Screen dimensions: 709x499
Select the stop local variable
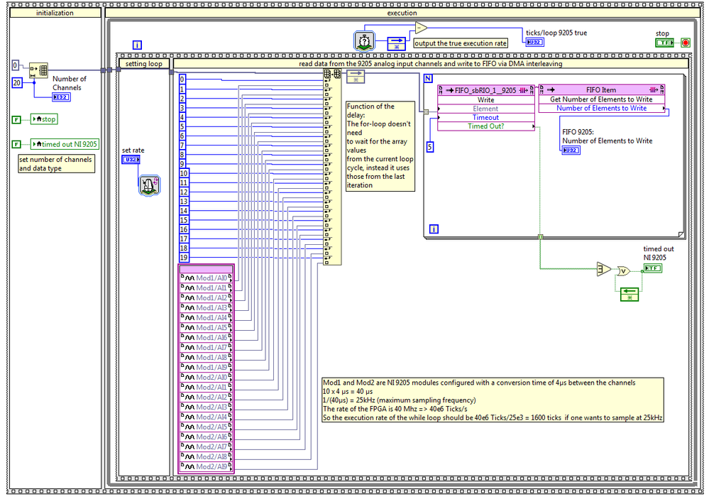coord(44,119)
